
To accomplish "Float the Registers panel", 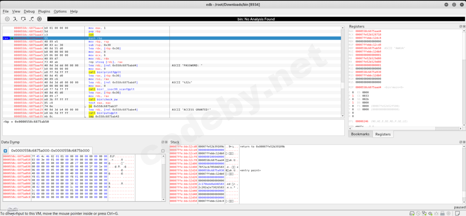I will pyautogui.click(x=460, y=27).
